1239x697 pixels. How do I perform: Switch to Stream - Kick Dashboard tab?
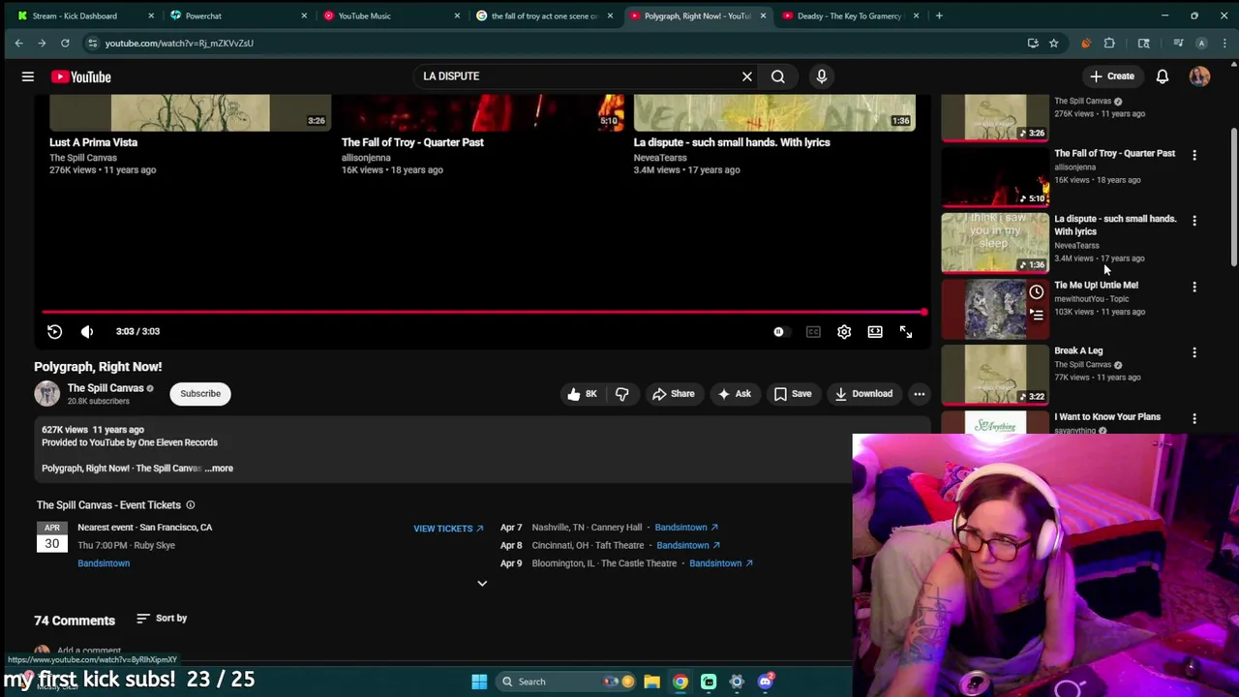(85, 15)
